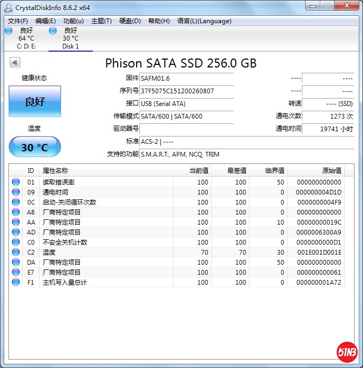
Task: Open the 主题(T) menu
Action: point(101,21)
